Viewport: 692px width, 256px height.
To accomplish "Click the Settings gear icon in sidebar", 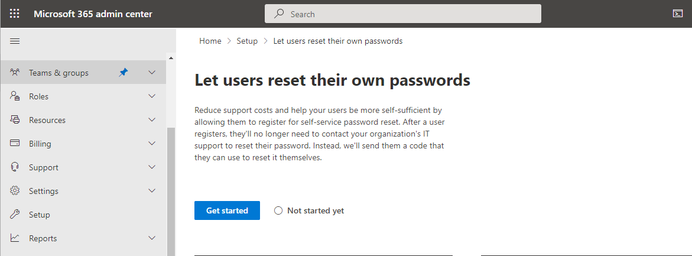I will pos(15,191).
